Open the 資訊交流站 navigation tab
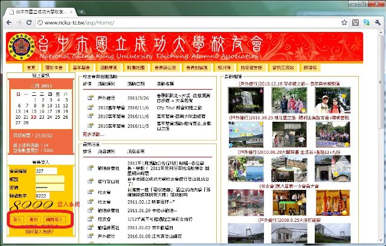 tap(283, 68)
